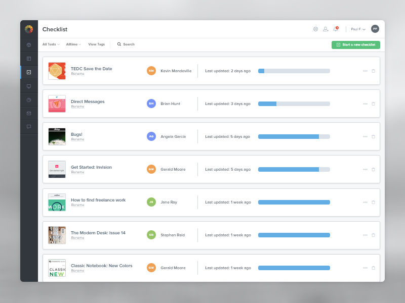This screenshot has height=303, width=405.
Task: Click the trash icon for Bugus! row
Action: coord(373,136)
